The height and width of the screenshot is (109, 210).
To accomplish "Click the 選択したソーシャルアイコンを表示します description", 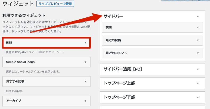I will coord(33,72).
